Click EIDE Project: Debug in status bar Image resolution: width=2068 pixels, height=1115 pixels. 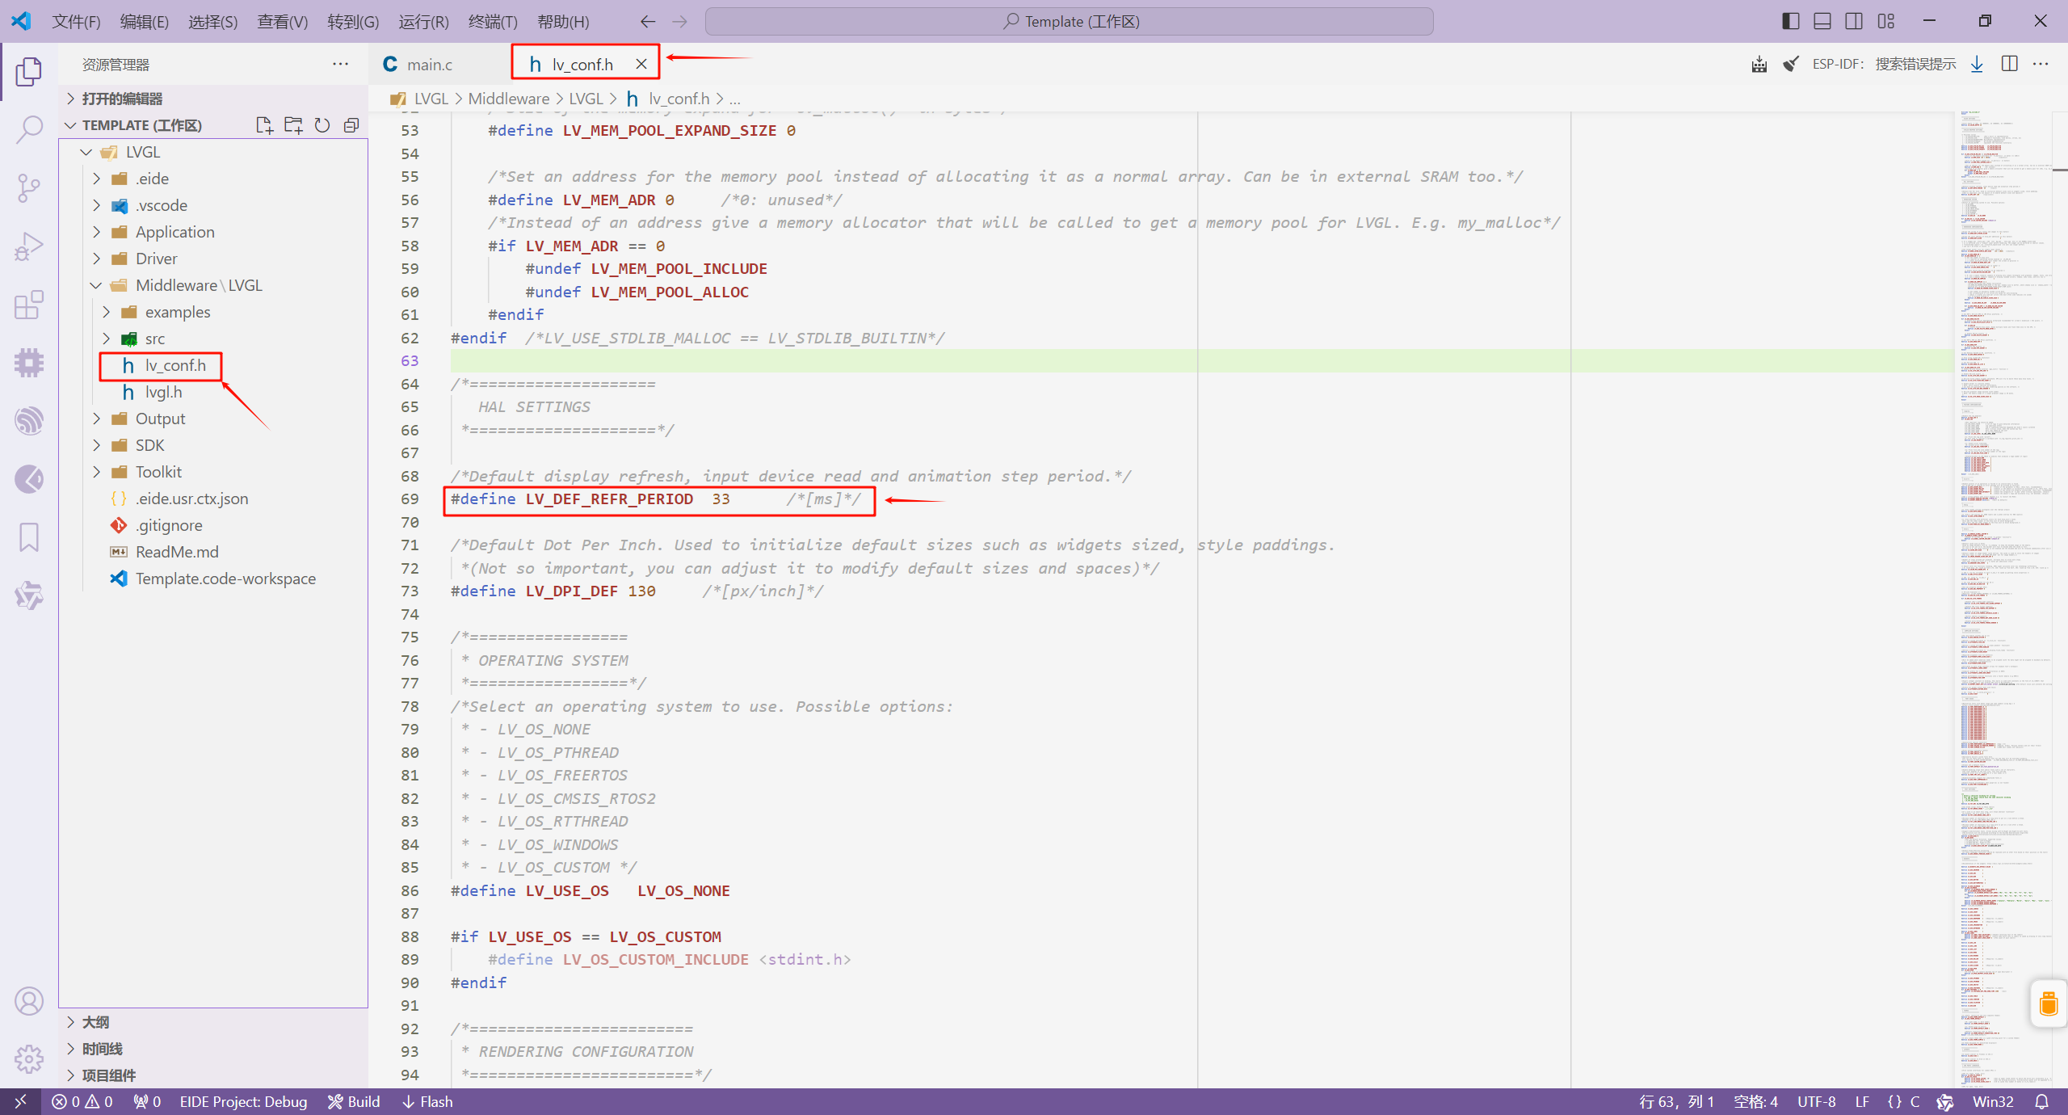243,1101
